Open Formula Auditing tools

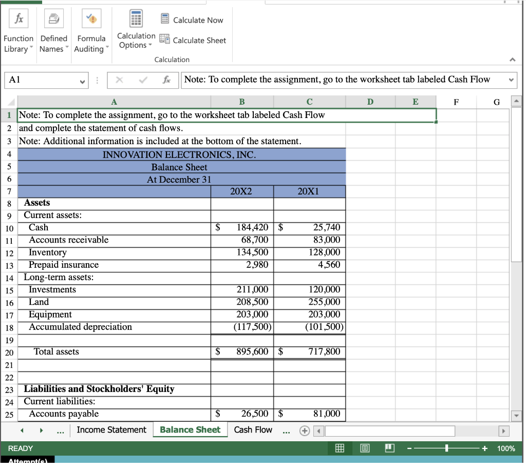click(x=91, y=31)
